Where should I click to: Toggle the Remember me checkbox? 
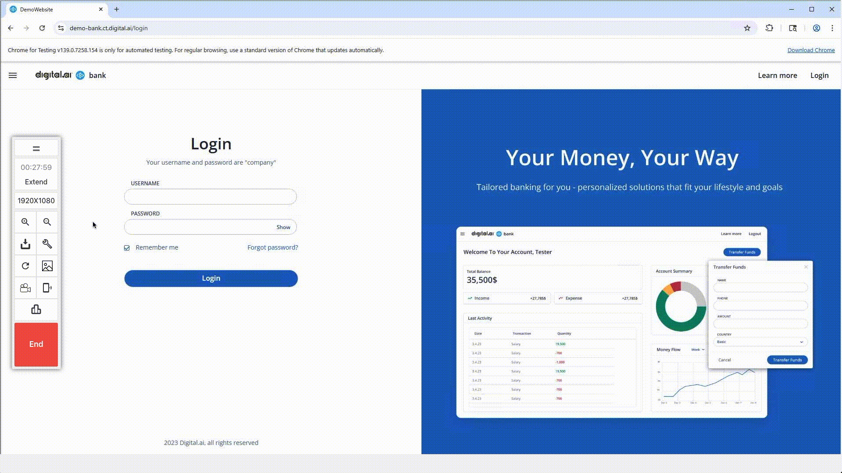click(127, 248)
